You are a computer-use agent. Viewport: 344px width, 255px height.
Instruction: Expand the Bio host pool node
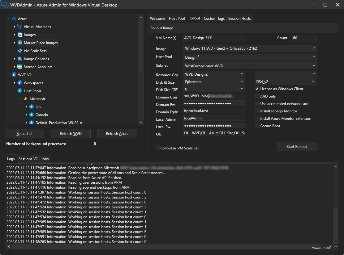pyautogui.click(x=26, y=107)
